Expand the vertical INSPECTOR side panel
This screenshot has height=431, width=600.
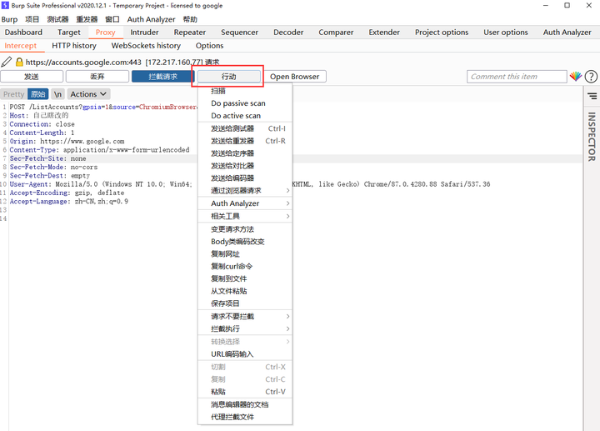tap(592, 136)
